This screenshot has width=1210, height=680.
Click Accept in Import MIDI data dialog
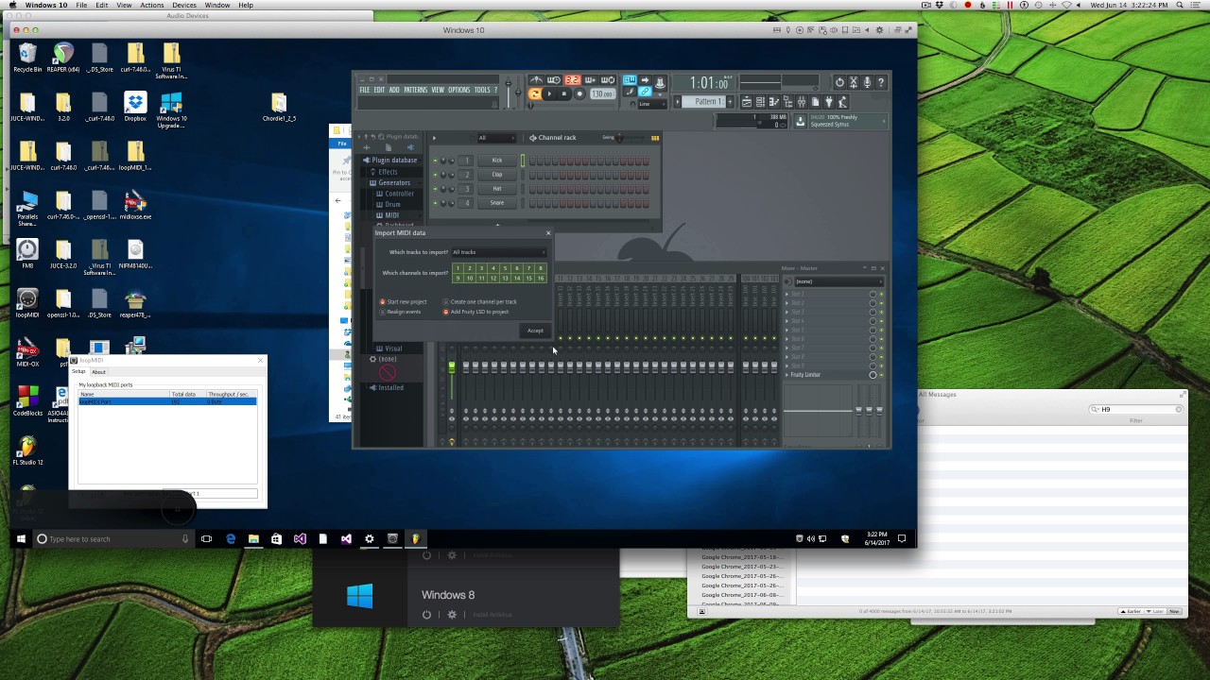click(535, 331)
